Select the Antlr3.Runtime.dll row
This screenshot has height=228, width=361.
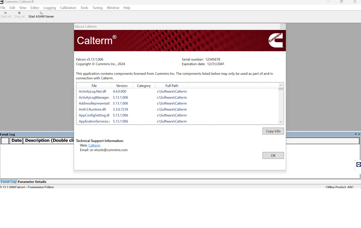pyautogui.click(x=92, y=110)
